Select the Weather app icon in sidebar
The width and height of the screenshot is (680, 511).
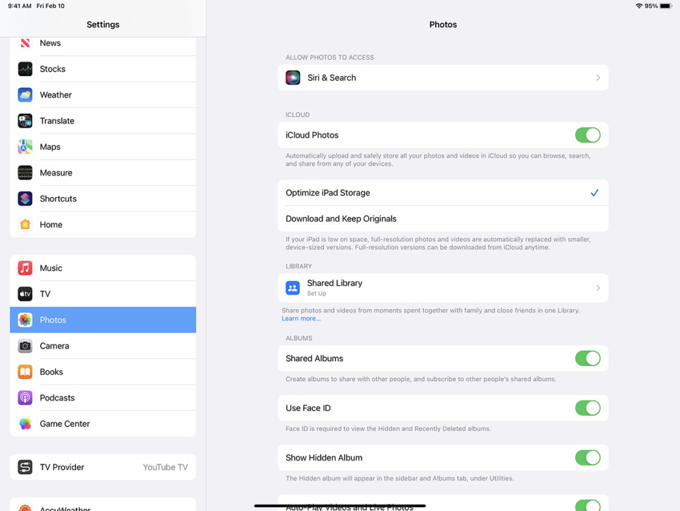[x=24, y=95]
